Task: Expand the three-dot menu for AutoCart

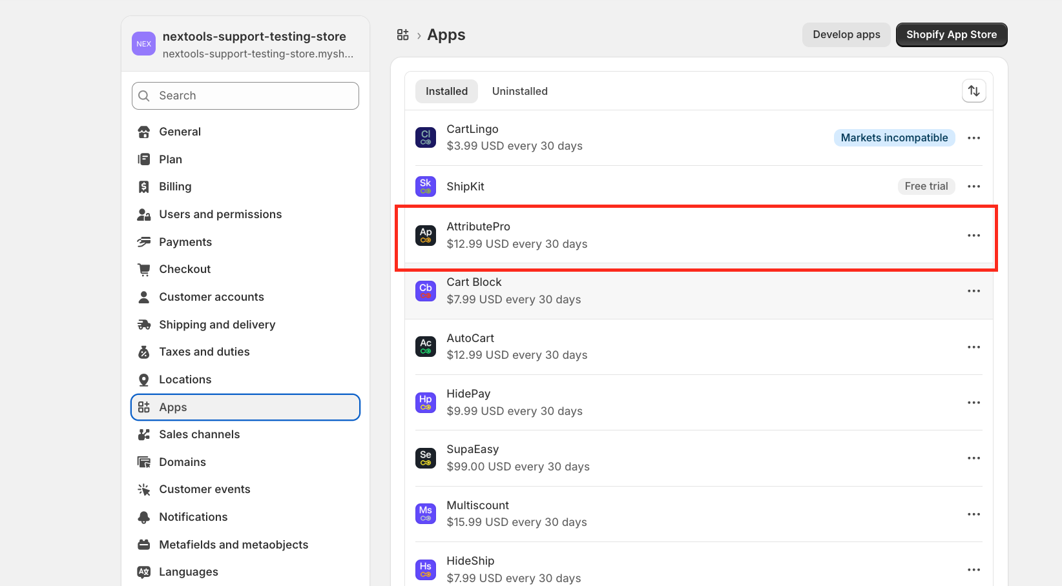Action: [974, 347]
